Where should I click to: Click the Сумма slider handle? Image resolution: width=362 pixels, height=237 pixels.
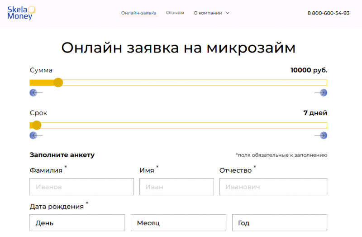(x=58, y=82)
